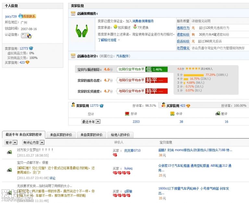Click bad-review icon beside 对方发少左罗丝 comment

[9, 152]
